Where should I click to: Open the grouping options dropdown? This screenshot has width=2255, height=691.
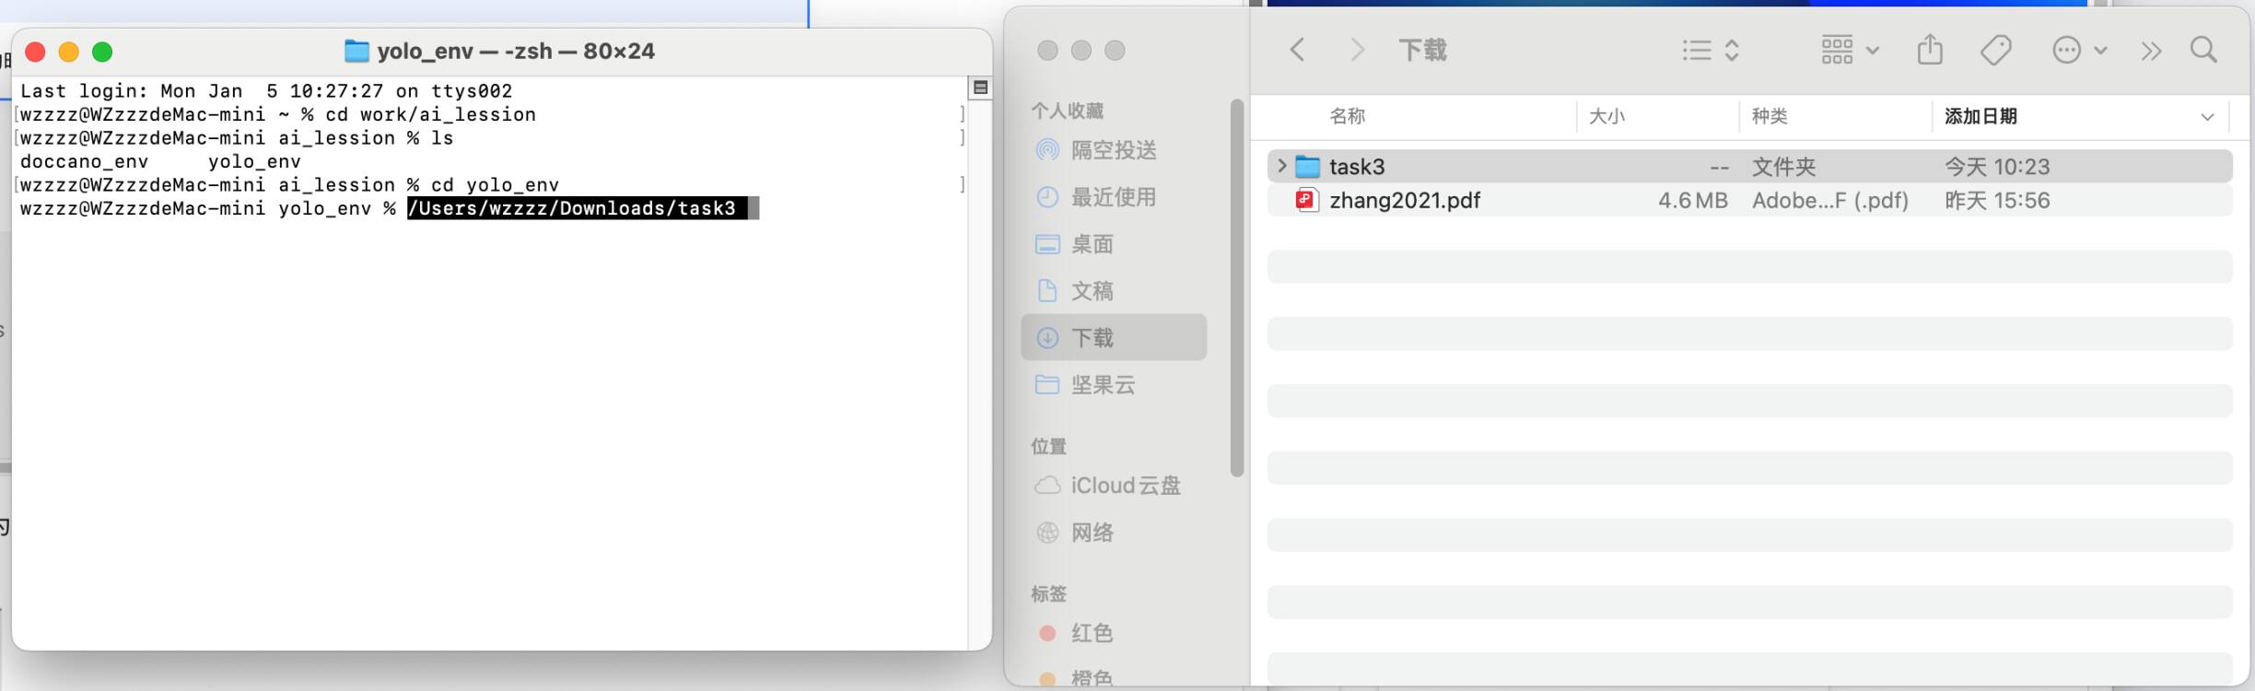[1849, 50]
